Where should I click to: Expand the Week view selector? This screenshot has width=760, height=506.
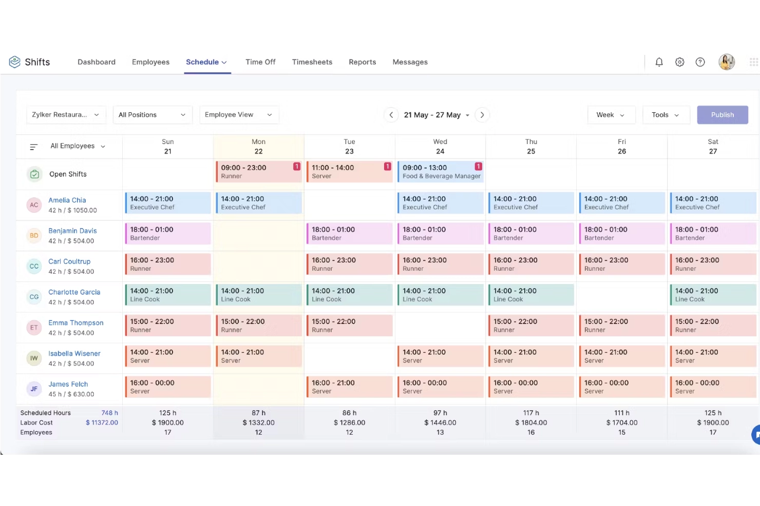click(611, 115)
